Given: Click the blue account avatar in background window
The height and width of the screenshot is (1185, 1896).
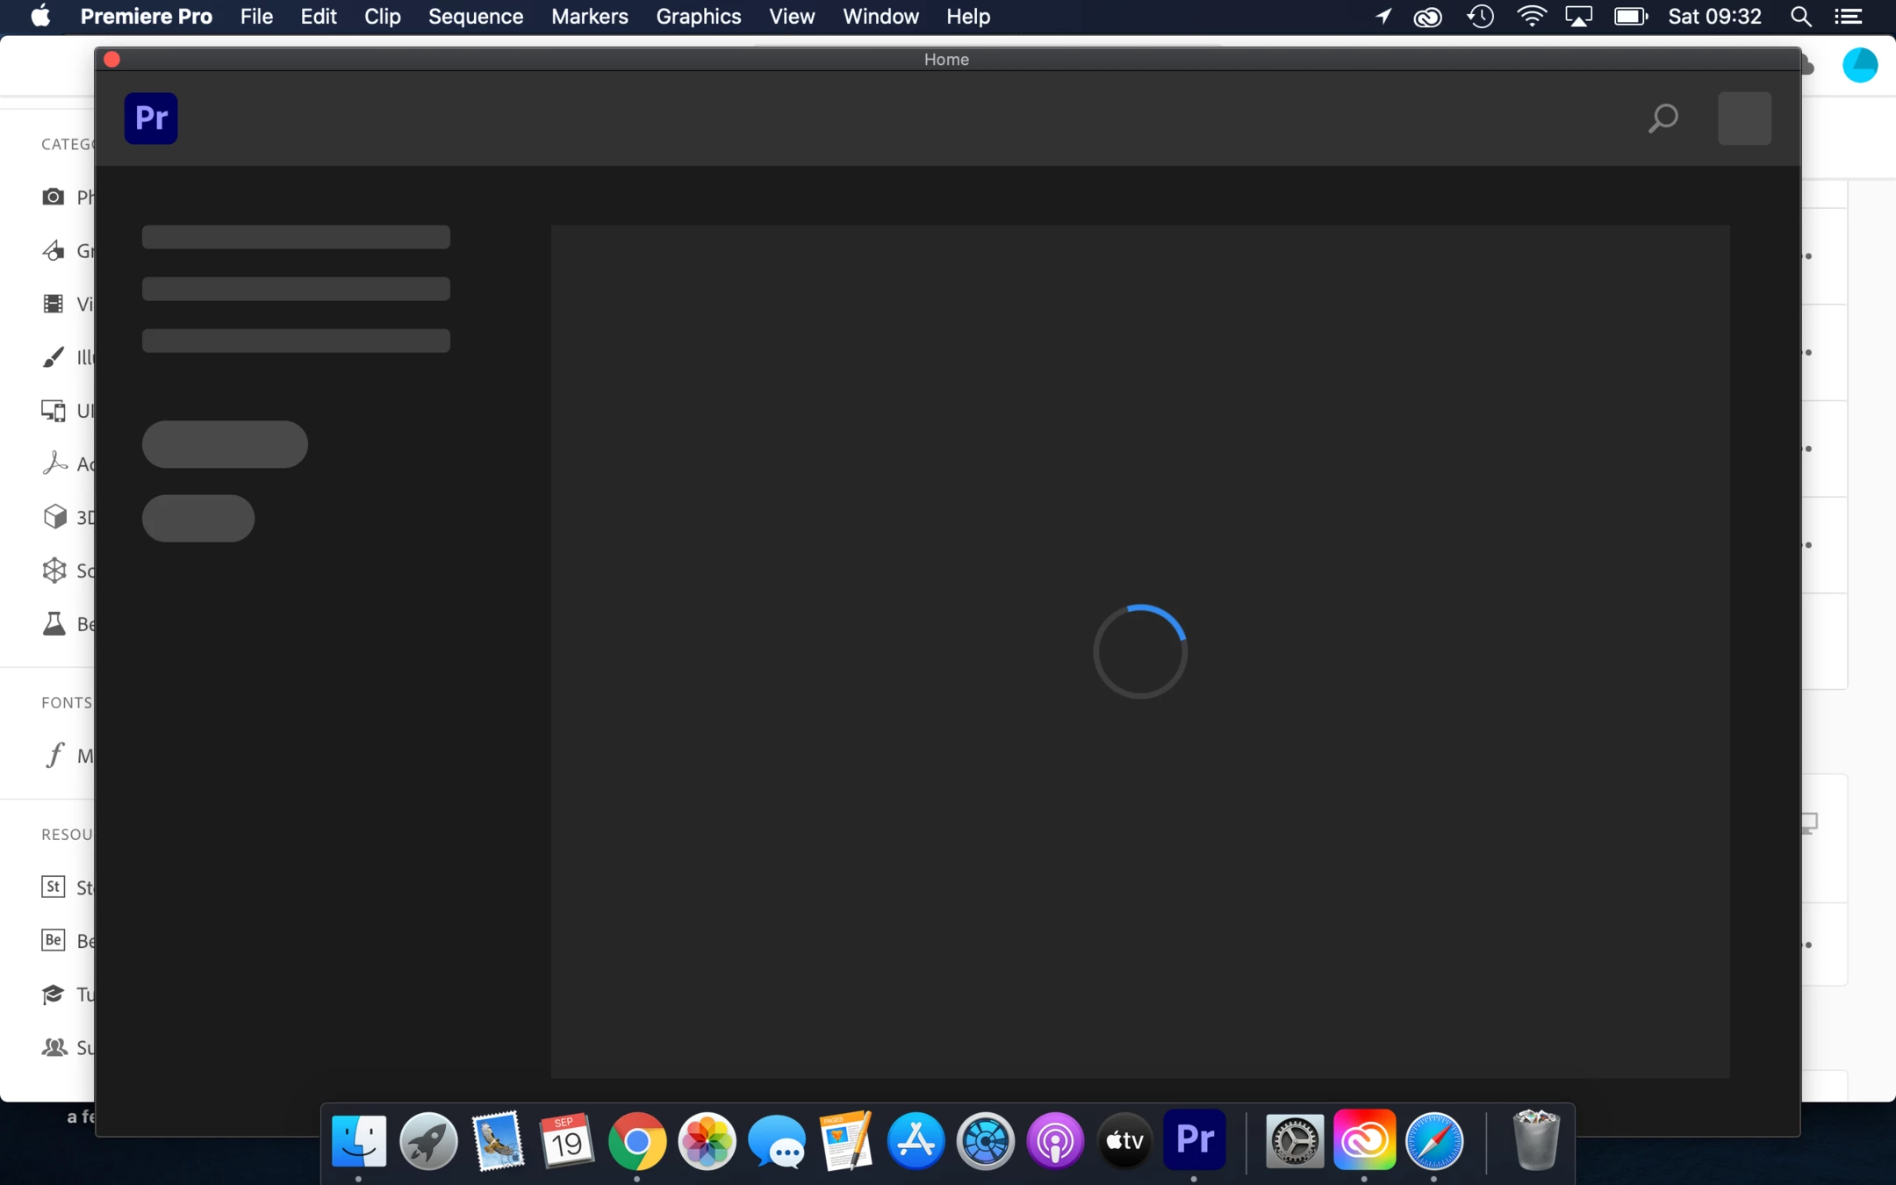Looking at the screenshot, I should [1860, 65].
